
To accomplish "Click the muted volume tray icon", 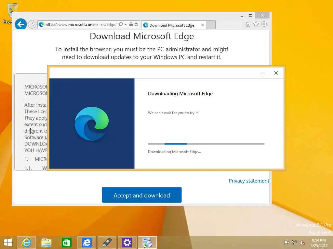I will point(302,243).
